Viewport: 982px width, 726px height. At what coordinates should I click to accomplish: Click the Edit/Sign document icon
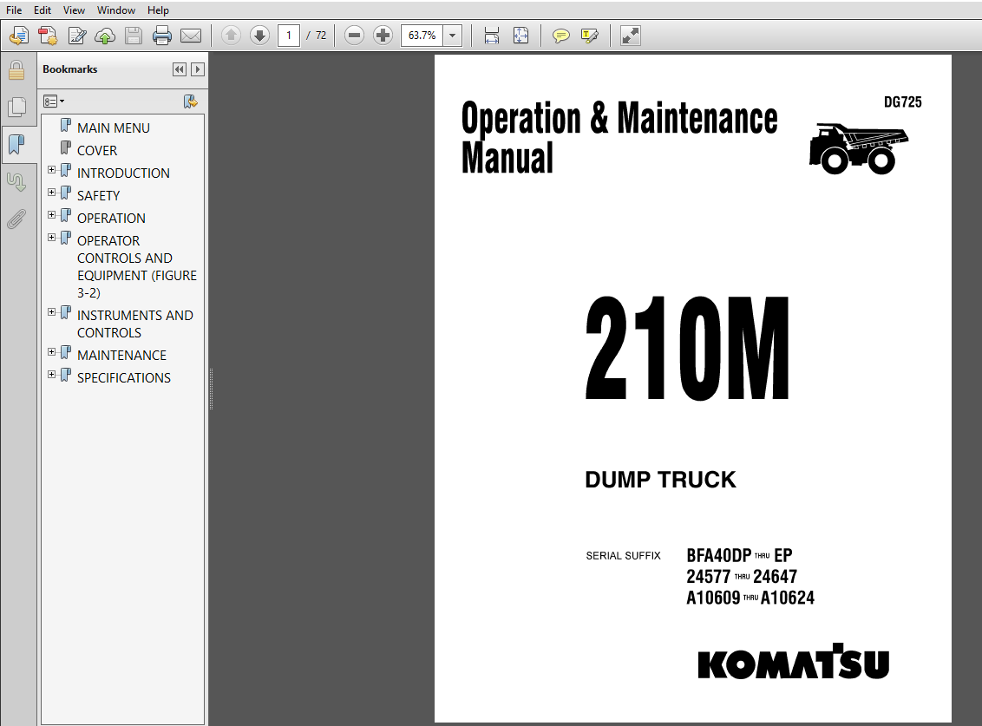click(x=77, y=36)
